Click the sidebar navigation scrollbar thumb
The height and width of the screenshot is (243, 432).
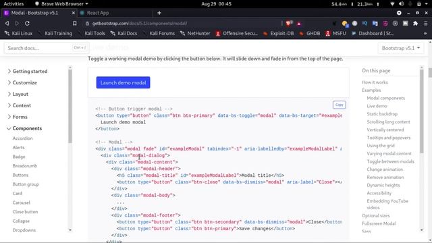click(x=70, y=106)
